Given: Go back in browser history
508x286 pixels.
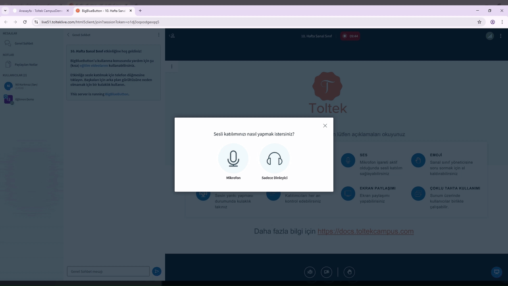Looking at the screenshot, I should pos(6,22).
